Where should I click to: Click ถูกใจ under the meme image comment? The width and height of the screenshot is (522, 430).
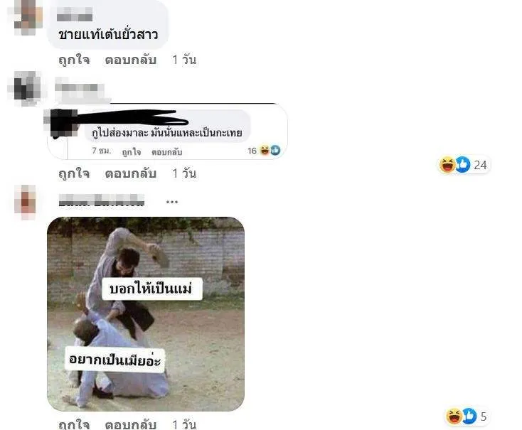74,424
